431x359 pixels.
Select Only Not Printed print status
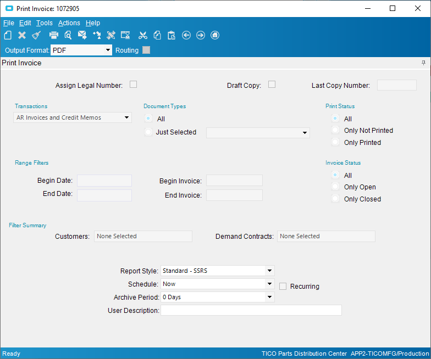(x=335, y=131)
